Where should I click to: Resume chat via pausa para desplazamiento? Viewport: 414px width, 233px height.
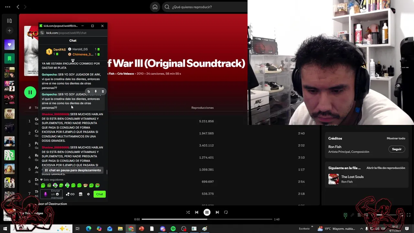click(x=73, y=170)
